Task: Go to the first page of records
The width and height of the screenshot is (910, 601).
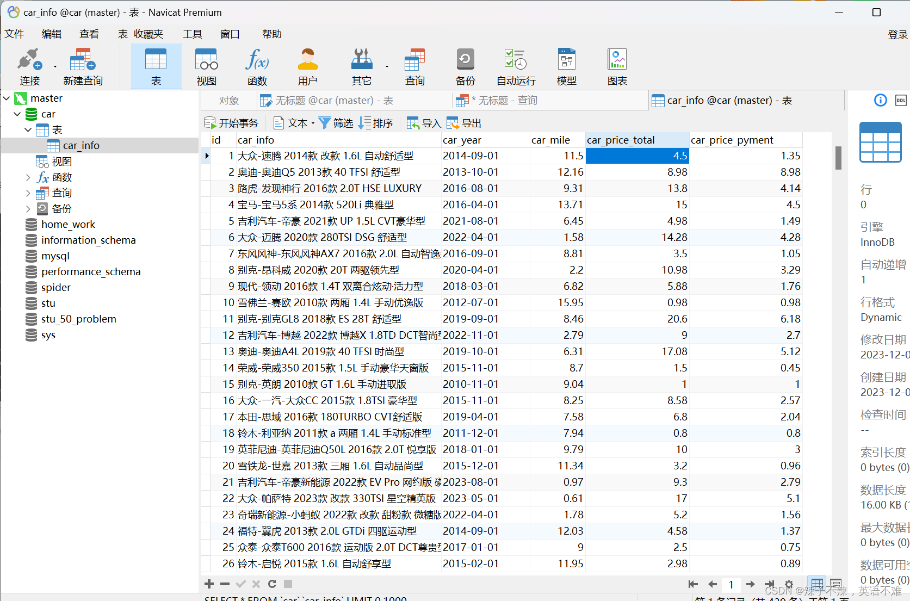Action: (x=693, y=584)
